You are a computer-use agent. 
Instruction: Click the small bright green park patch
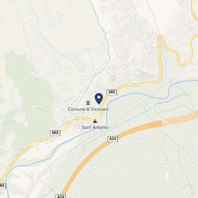tap(113, 78)
